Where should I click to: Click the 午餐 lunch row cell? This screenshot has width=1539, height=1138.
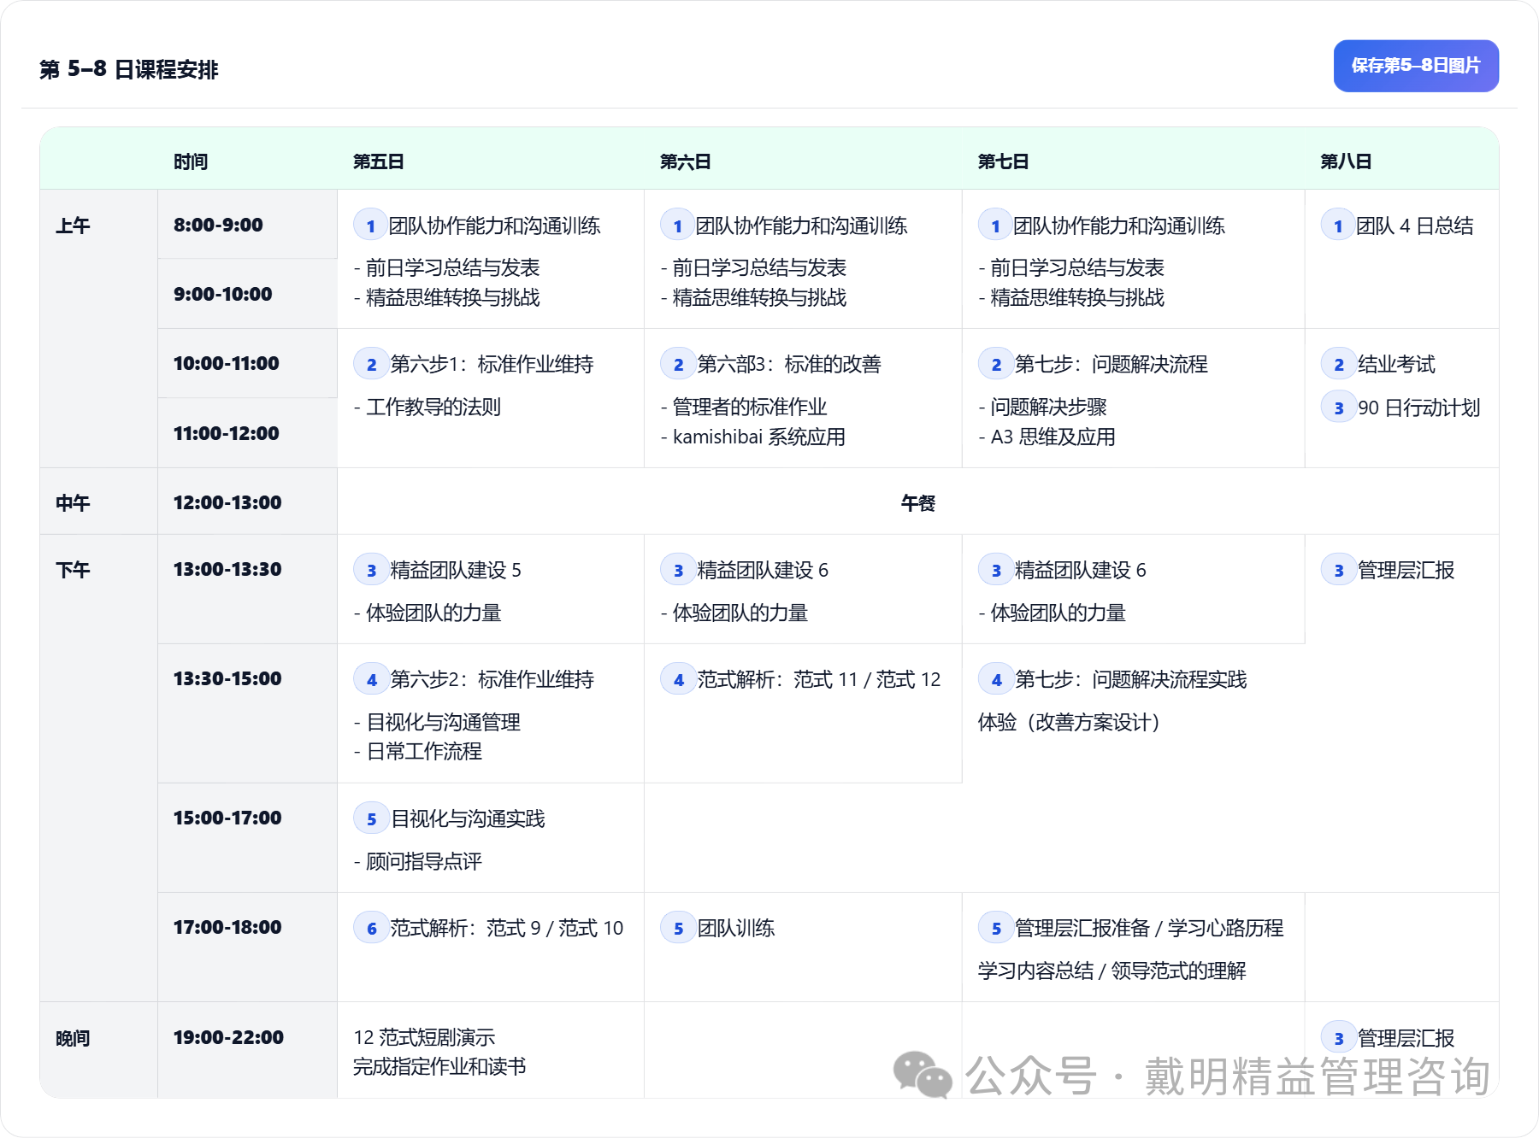[917, 503]
